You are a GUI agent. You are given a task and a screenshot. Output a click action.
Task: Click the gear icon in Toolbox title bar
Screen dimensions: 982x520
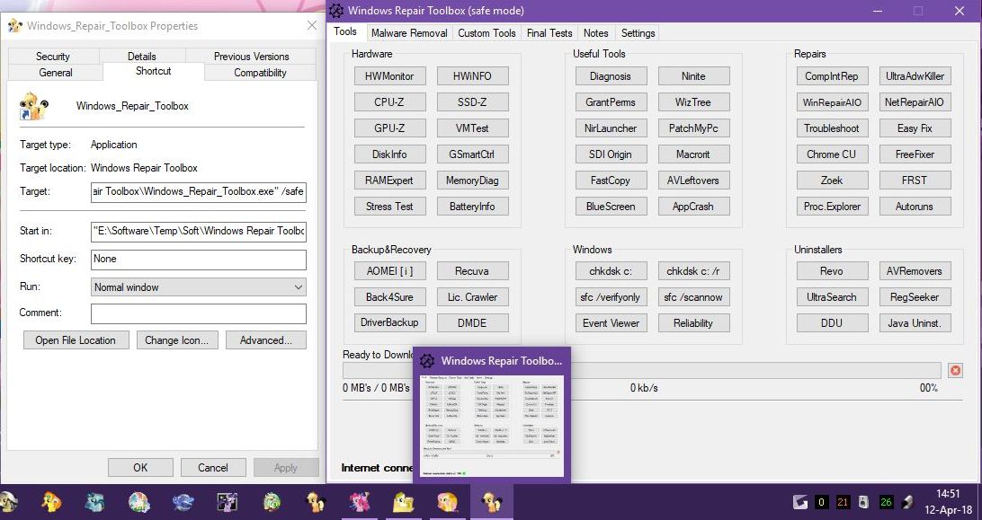(x=336, y=11)
